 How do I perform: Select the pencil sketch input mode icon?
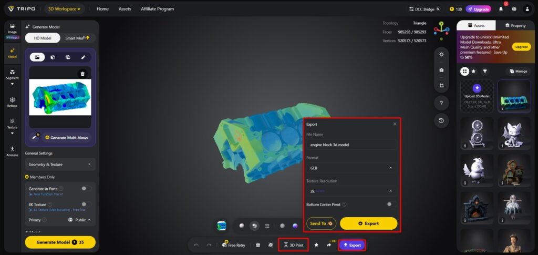pos(83,57)
